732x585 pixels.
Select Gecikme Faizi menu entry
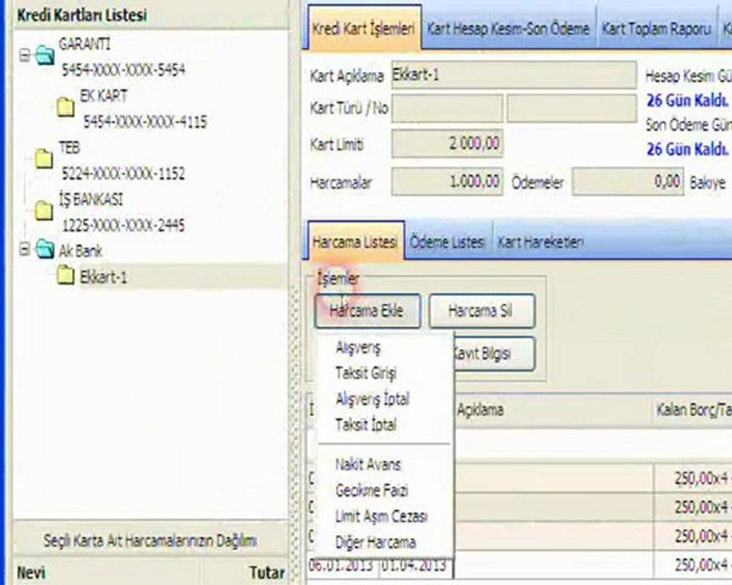pyautogui.click(x=372, y=490)
